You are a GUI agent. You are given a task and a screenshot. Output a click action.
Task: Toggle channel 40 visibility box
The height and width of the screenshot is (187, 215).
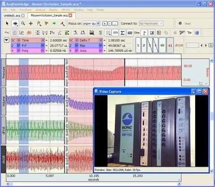tap(162, 45)
